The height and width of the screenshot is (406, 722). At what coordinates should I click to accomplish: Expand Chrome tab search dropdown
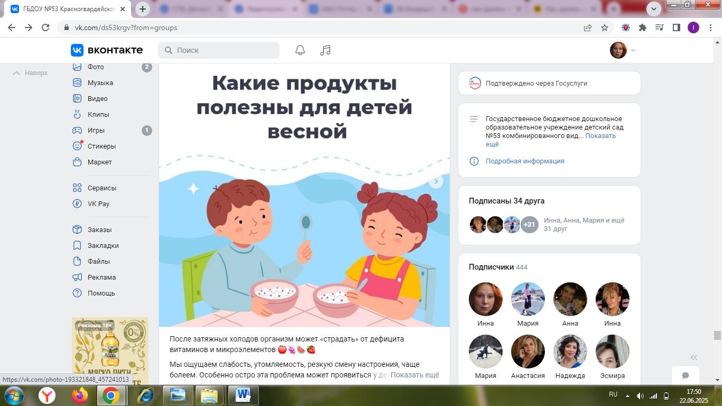pos(654,8)
